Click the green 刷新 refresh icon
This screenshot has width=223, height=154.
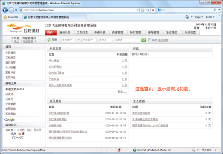(49, 40)
